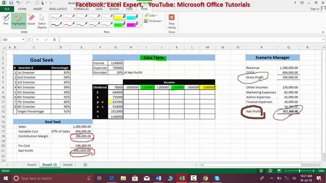Click the Redo icon in quick access
326x183 pixels.
pos(28,3)
